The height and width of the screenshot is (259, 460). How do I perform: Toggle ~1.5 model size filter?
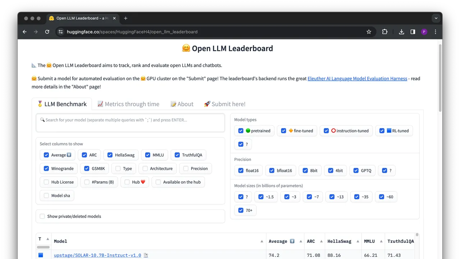coord(261,197)
